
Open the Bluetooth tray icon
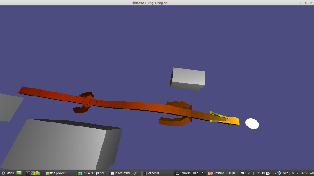tap(253, 173)
